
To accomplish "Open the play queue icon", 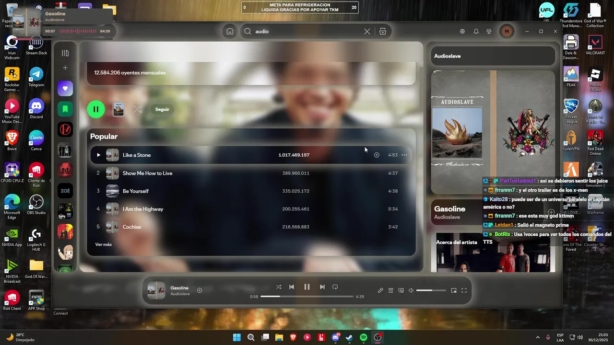I will tap(391, 290).
